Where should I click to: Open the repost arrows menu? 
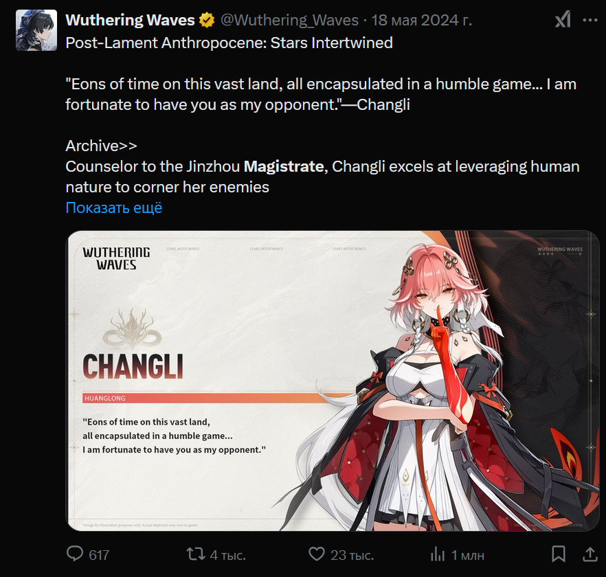click(196, 554)
